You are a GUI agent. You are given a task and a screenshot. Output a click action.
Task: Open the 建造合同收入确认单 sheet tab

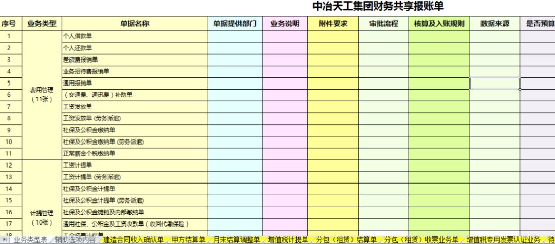click(134, 240)
